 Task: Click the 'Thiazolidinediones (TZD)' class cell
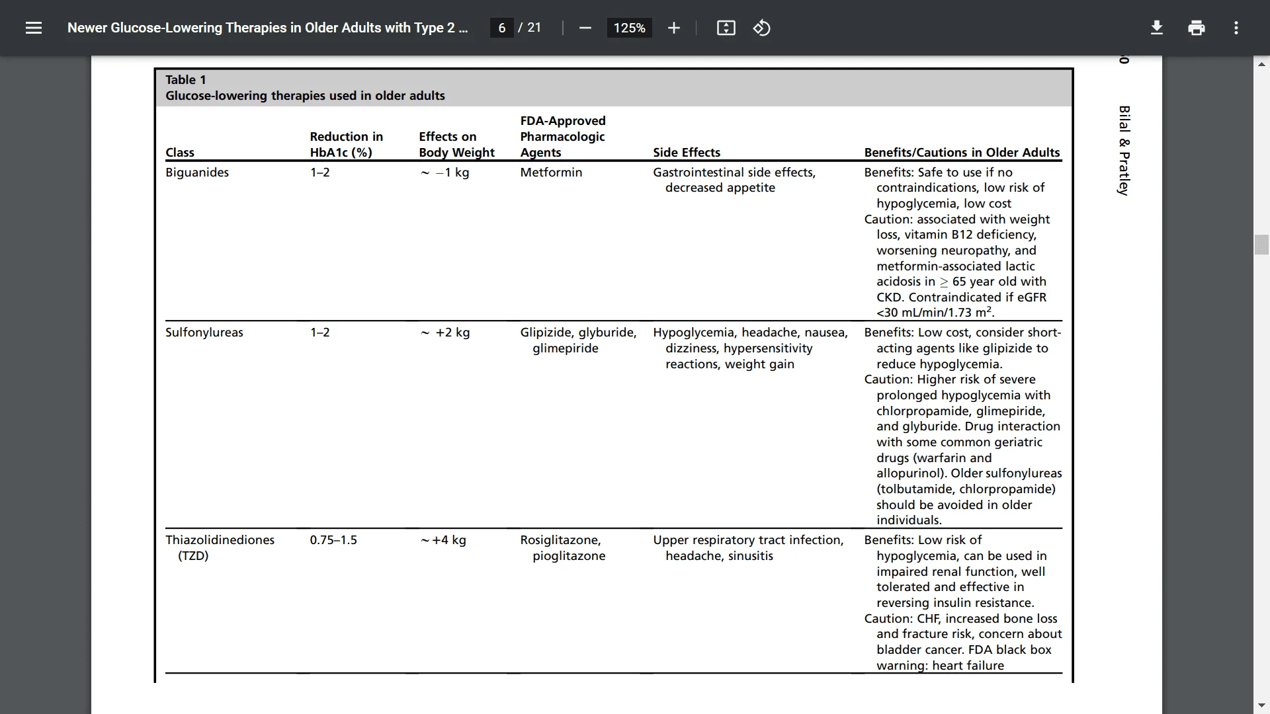220,548
